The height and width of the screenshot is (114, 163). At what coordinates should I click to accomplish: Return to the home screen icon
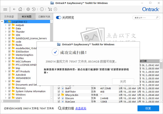click(20, 9)
